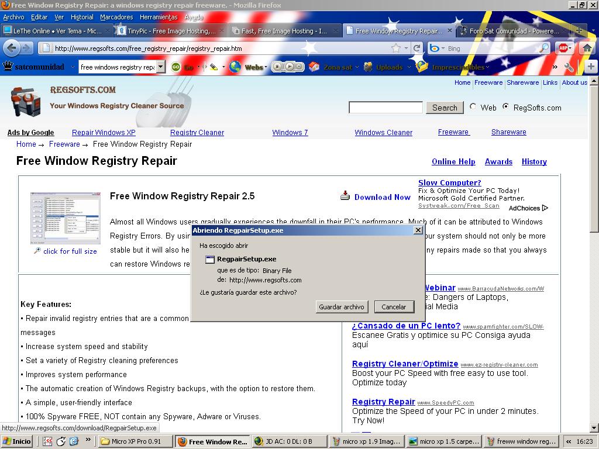Go to the Firefox home page icon
Screen dimensions: 599x449
coord(587,48)
